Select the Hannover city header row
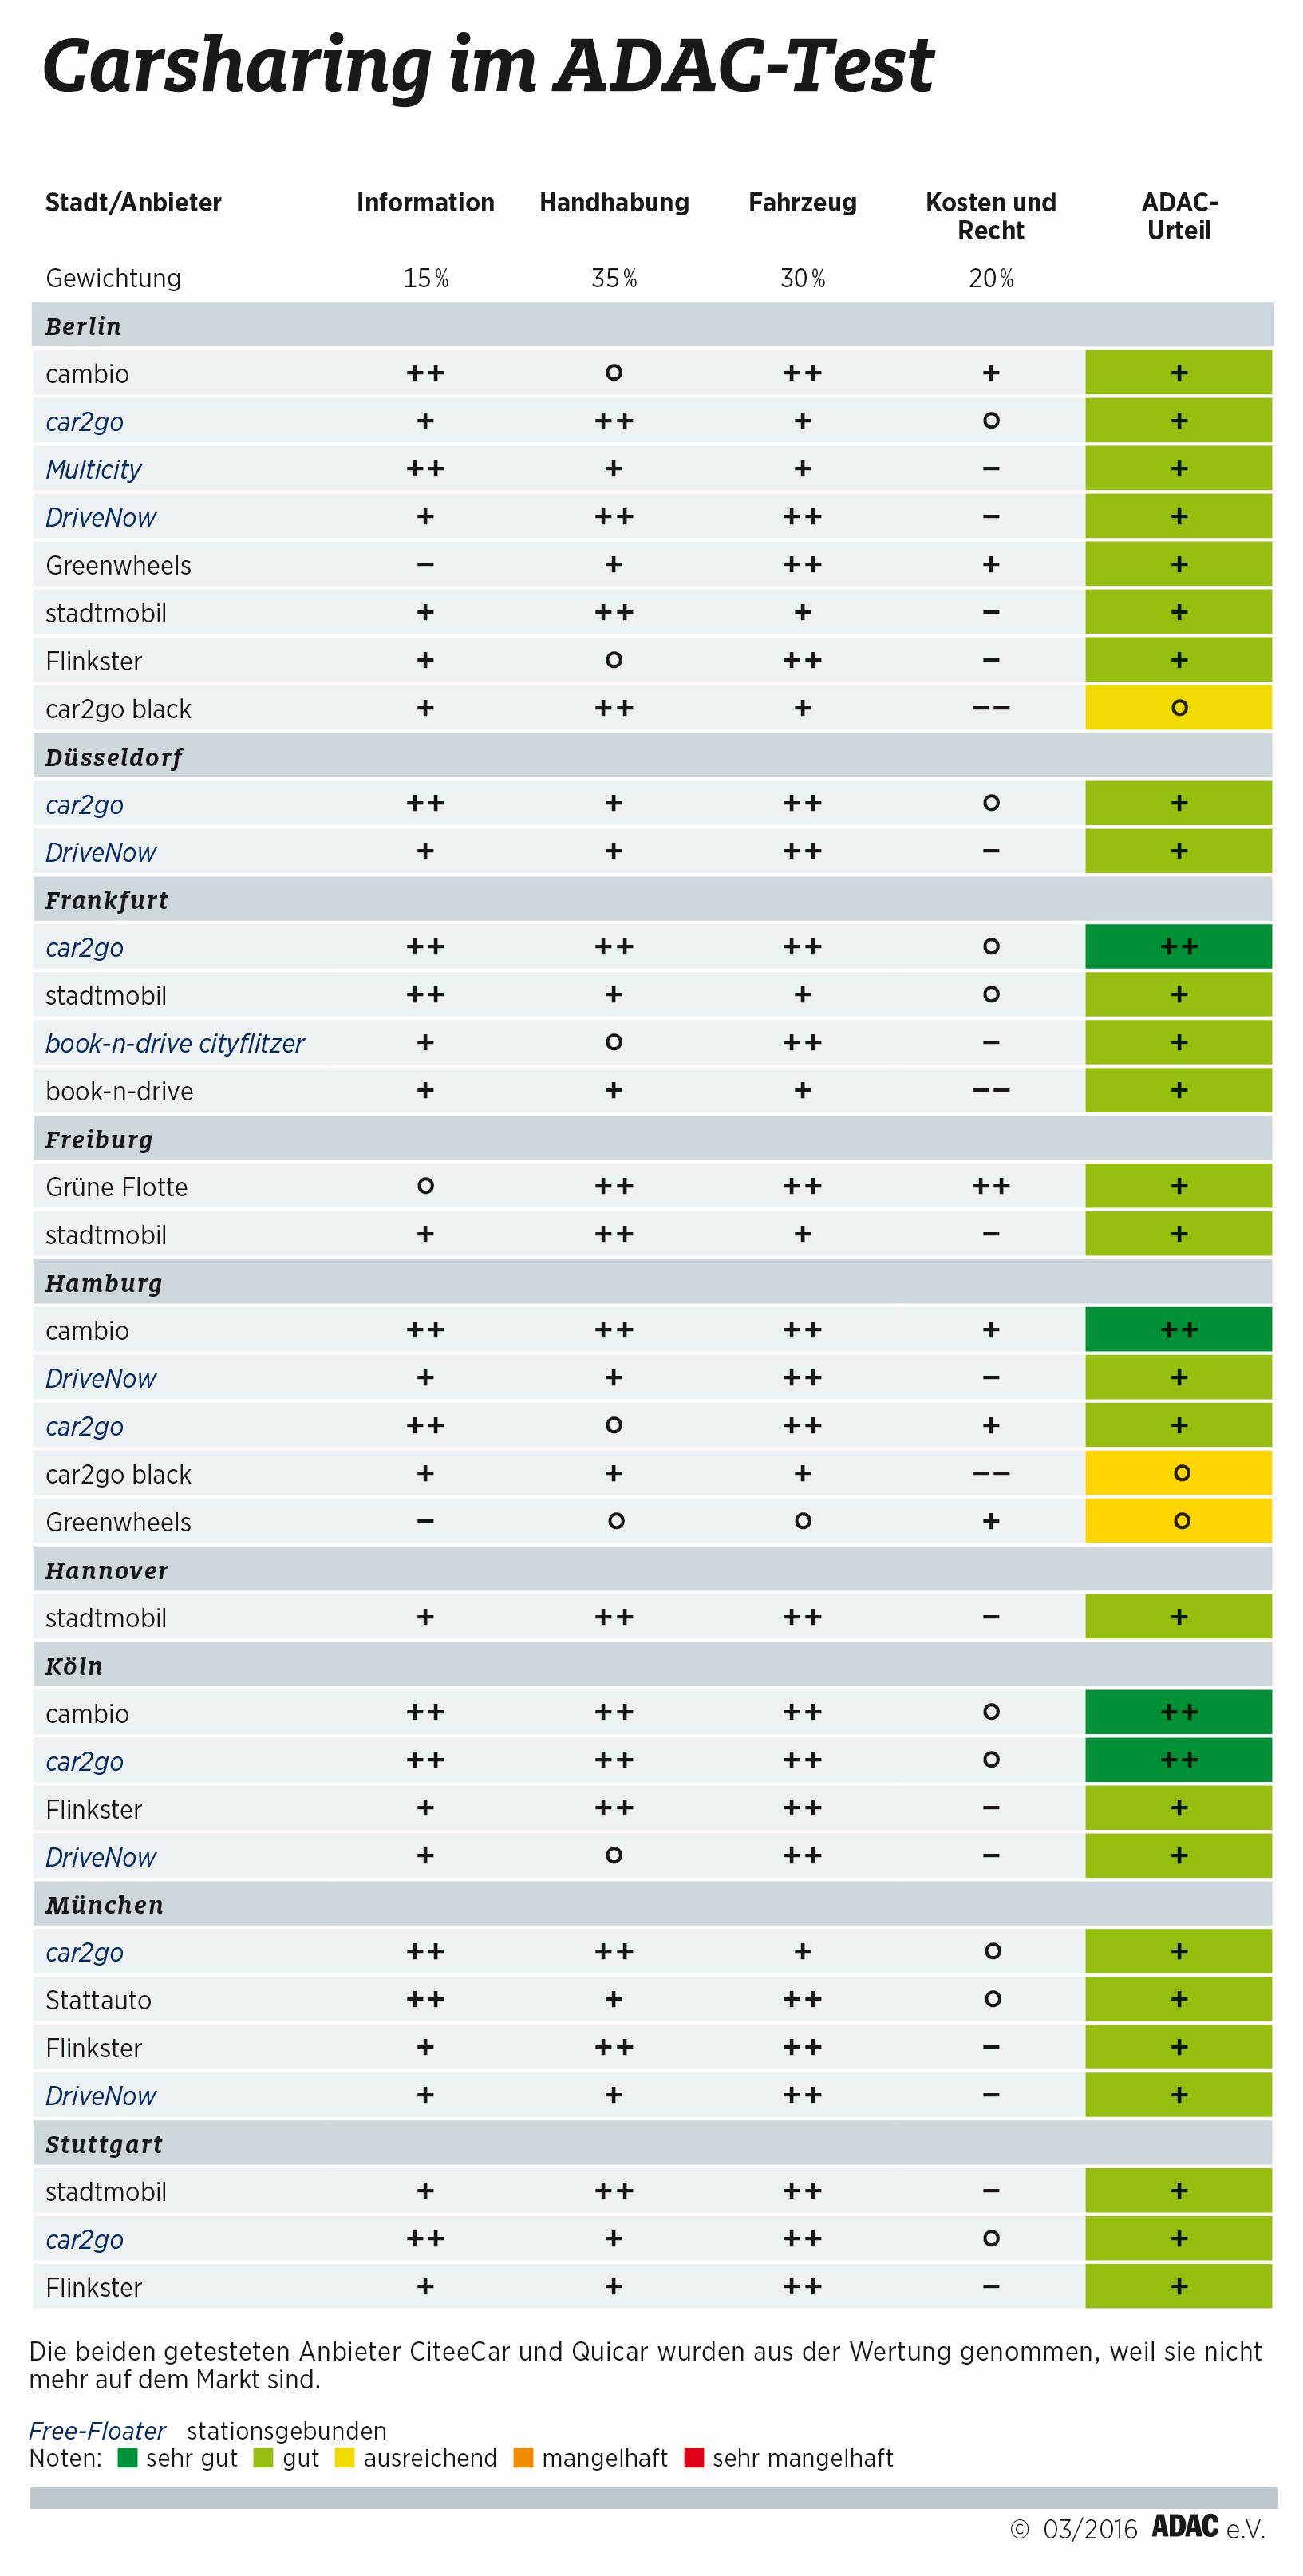This screenshot has width=1303, height=2576. [x=652, y=1569]
